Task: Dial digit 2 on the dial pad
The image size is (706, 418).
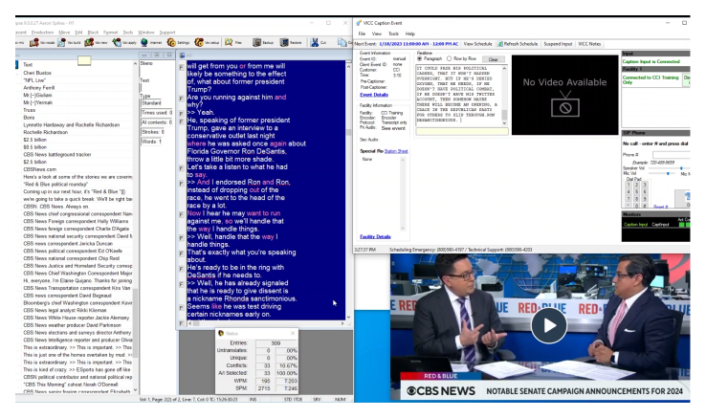Action: point(636,185)
